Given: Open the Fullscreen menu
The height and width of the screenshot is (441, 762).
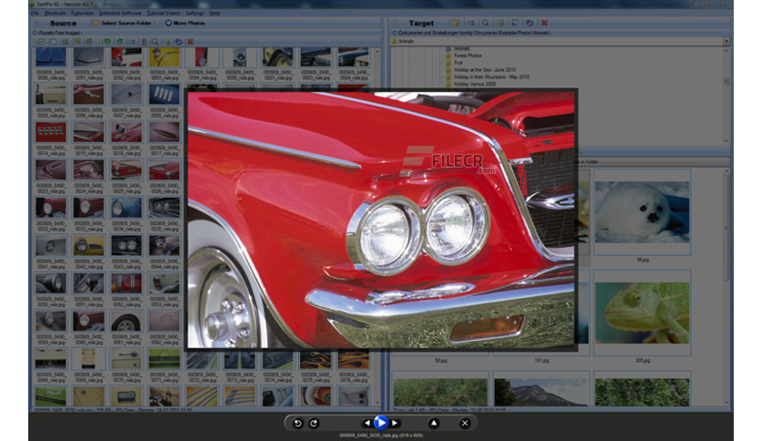Looking at the screenshot, I should tap(82, 13).
